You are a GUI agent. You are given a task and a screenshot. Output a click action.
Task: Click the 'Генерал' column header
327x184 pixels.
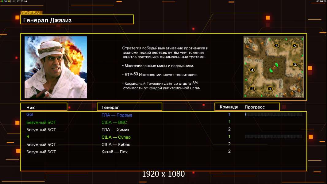(129, 107)
